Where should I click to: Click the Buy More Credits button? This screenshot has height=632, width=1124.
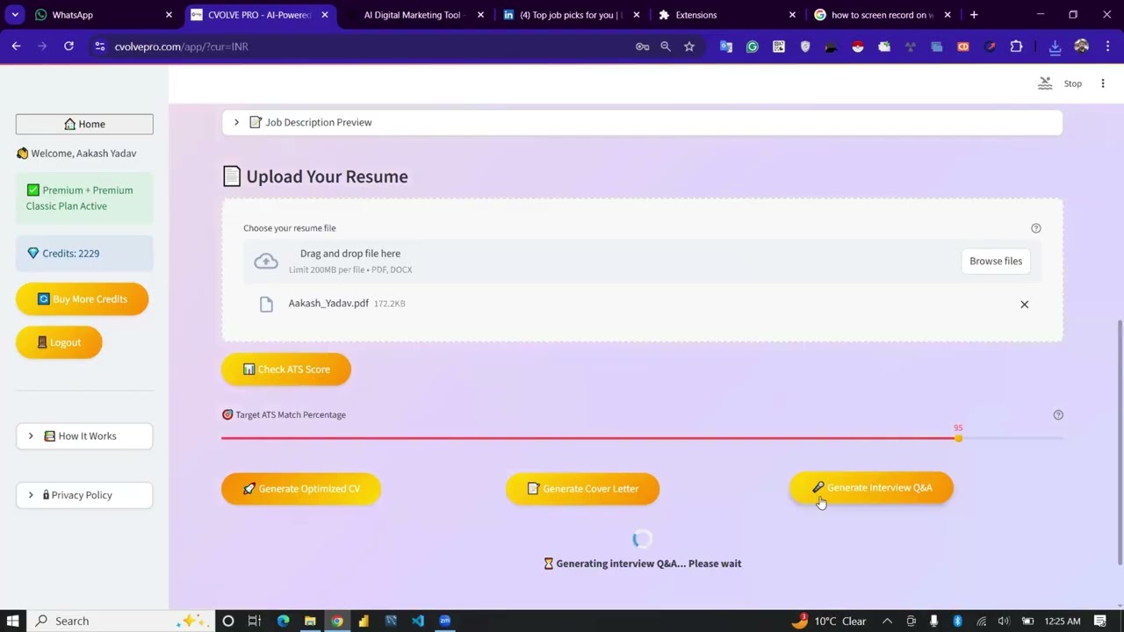(x=82, y=299)
